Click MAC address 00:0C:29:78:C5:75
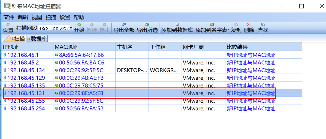The width and height of the screenshot is (326, 139). [x=81, y=85]
